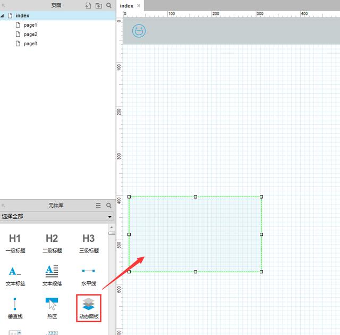
Task: Switch to the index canvas tab
Action: click(x=126, y=6)
